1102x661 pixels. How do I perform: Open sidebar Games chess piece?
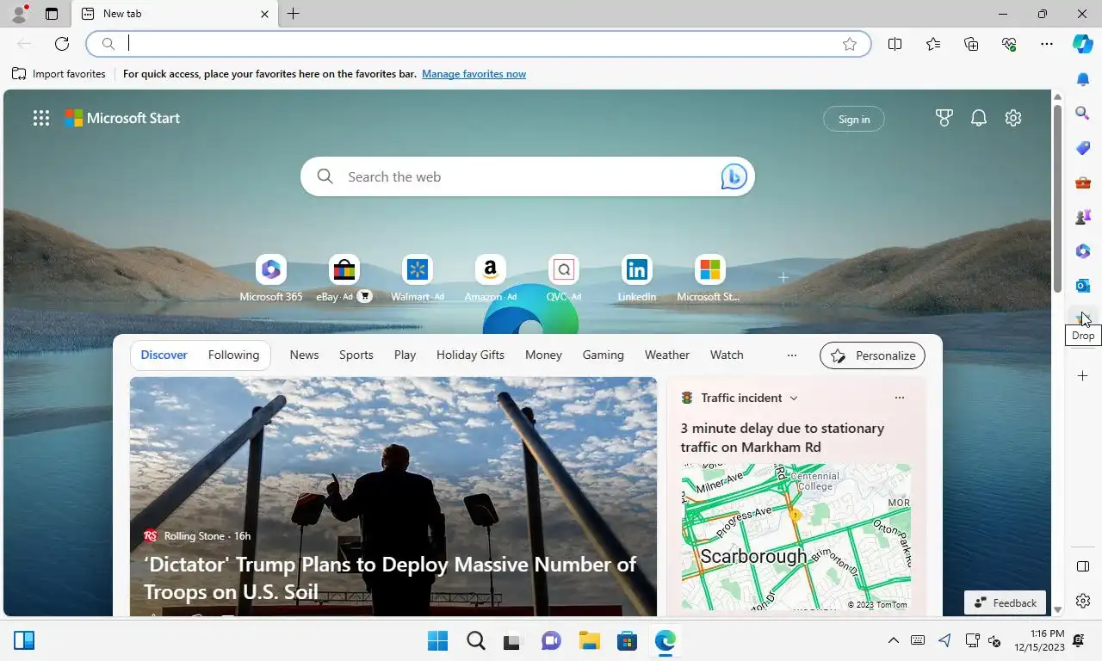point(1083,217)
